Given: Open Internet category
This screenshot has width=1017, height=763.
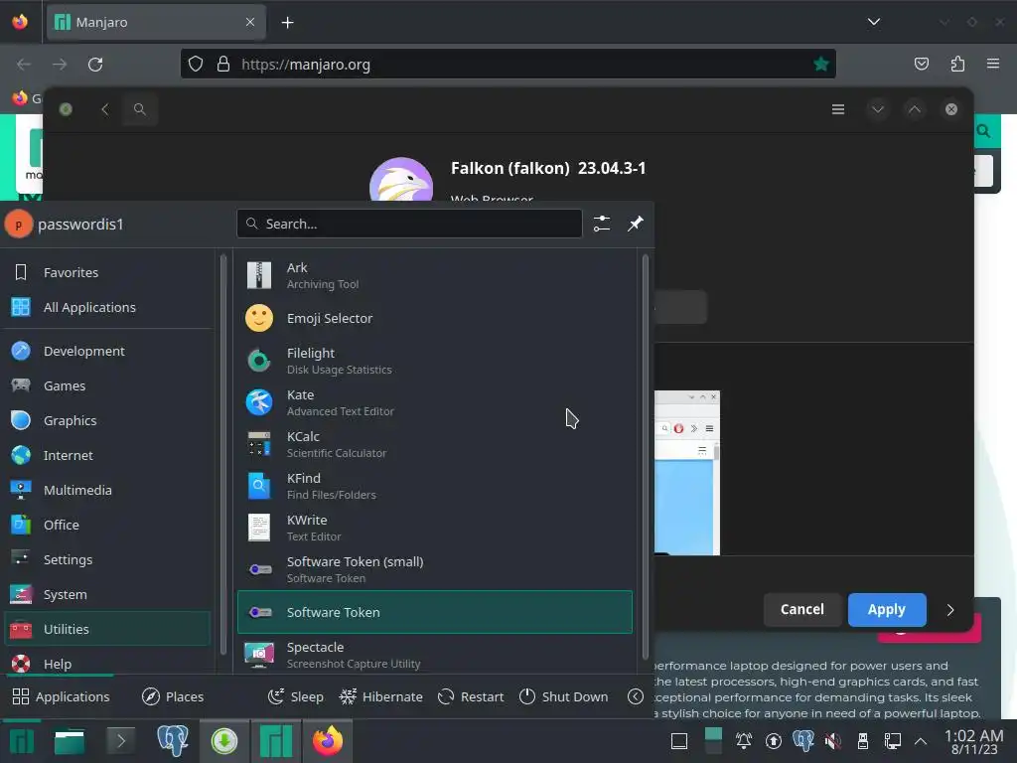Looking at the screenshot, I should pos(107,455).
